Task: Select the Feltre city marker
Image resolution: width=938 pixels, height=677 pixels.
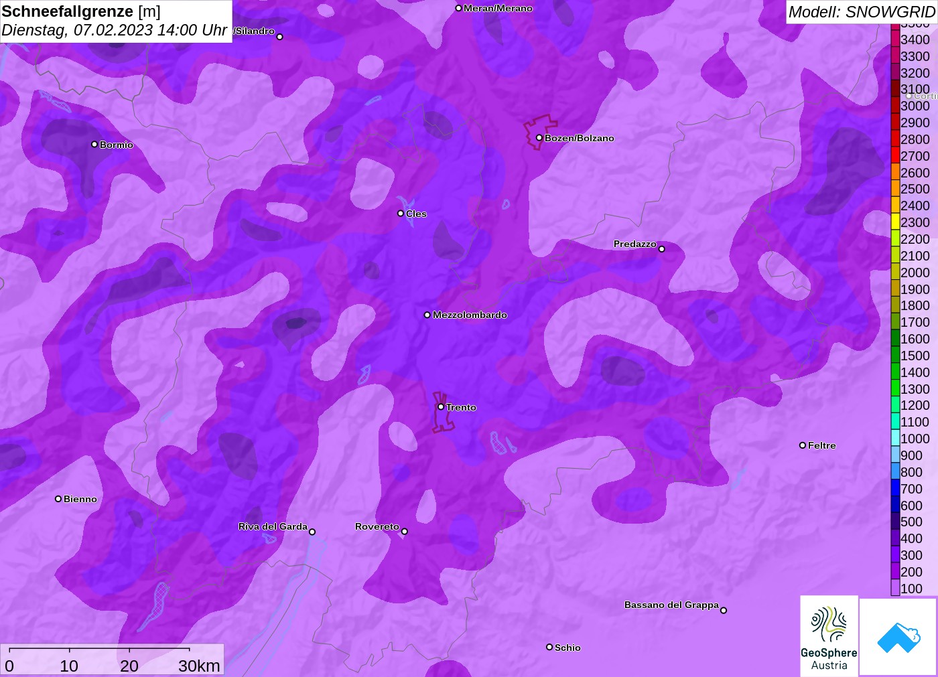Action: [803, 445]
